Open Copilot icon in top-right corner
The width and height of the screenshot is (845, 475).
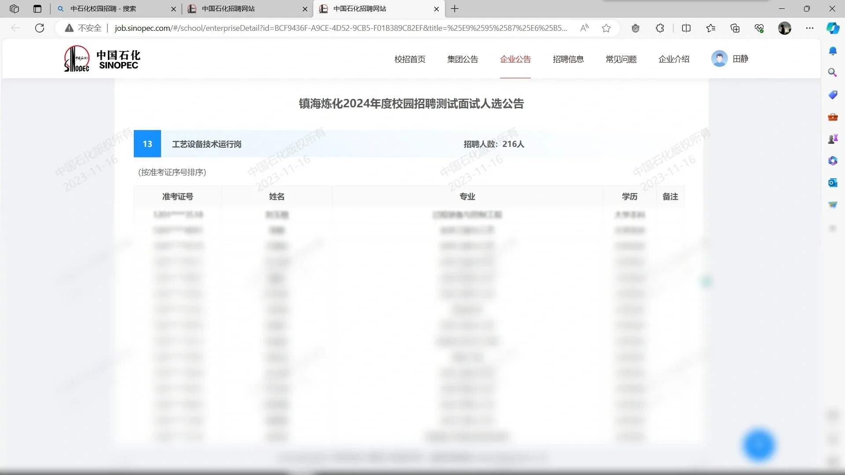(833, 28)
